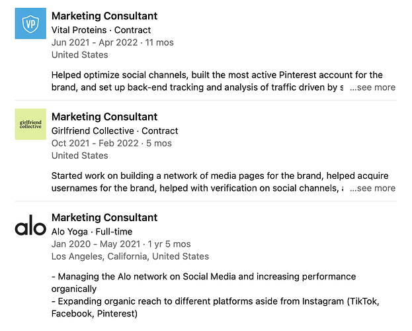Click the Girlfriend Collective · Contract company line
This screenshot has width=412, height=331.
point(115,131)
